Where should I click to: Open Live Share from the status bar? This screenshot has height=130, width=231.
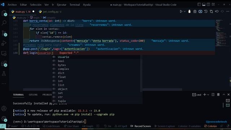(71, 126)
